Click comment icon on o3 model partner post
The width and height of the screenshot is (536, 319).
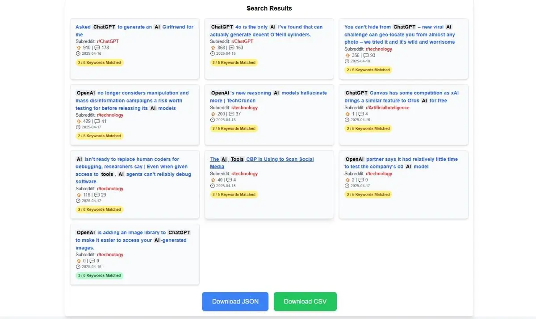361,180
